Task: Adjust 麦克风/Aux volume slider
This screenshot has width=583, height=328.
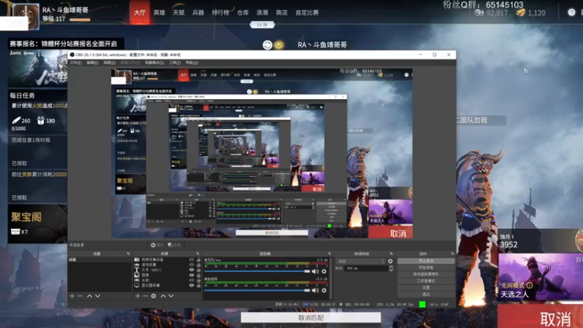Action: [257, 271]
